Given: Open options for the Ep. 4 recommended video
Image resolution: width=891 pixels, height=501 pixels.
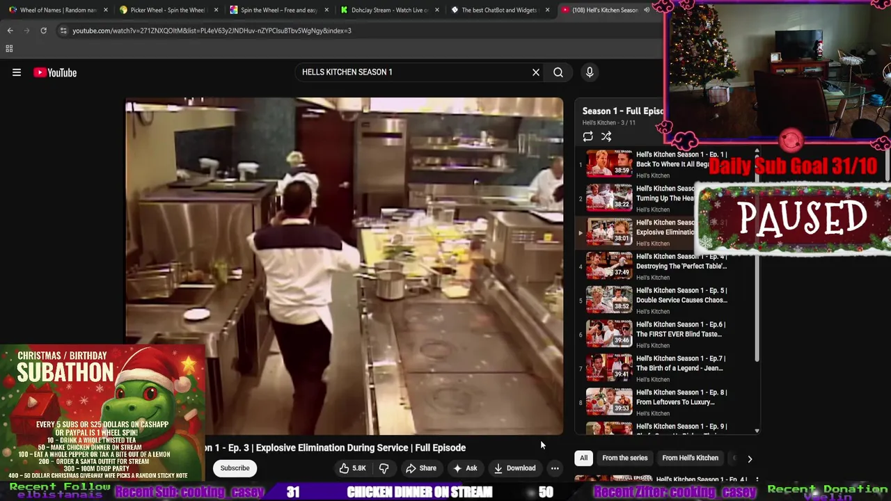Looking at the screenshot, I should [x=757, y=480].
